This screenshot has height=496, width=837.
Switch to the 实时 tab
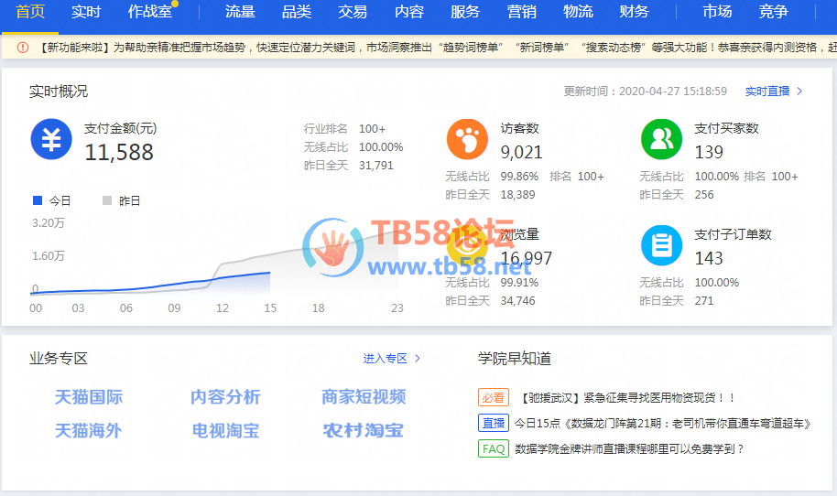[x=86, y=11]
